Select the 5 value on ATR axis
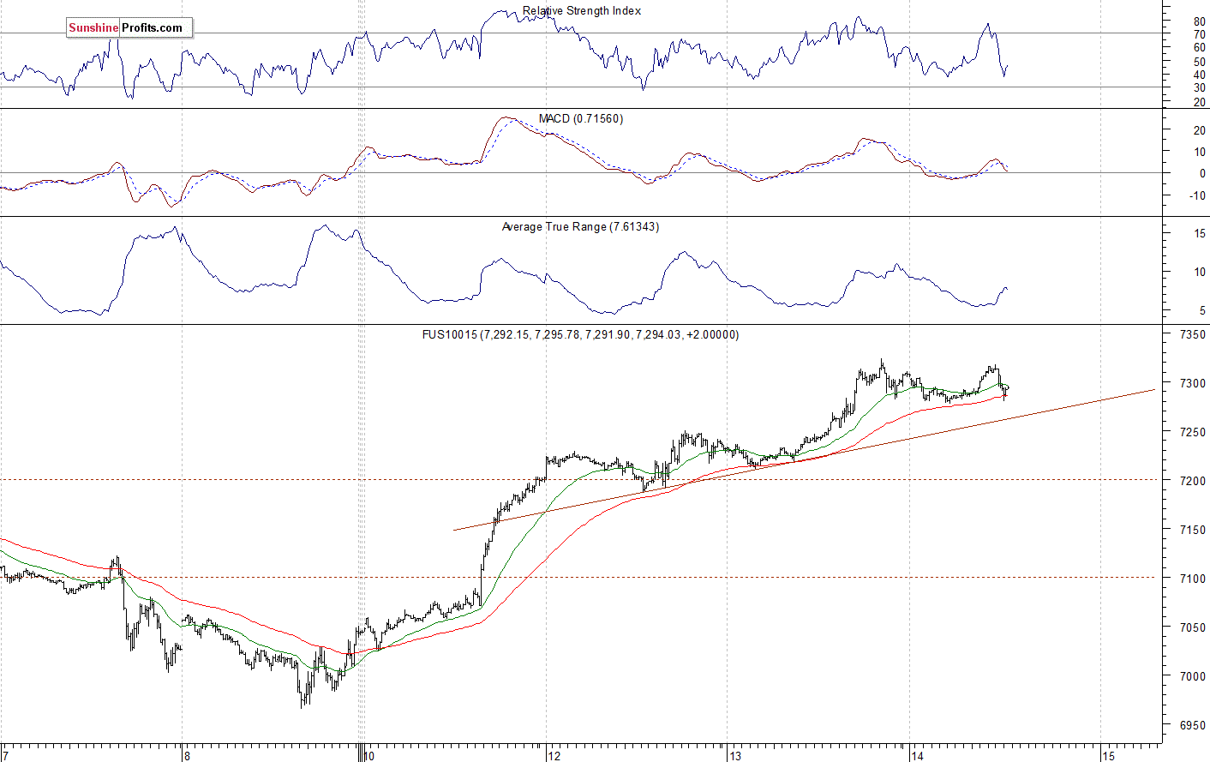The width and height of the screenshot is (1210, 762). tap(1202, 311)
